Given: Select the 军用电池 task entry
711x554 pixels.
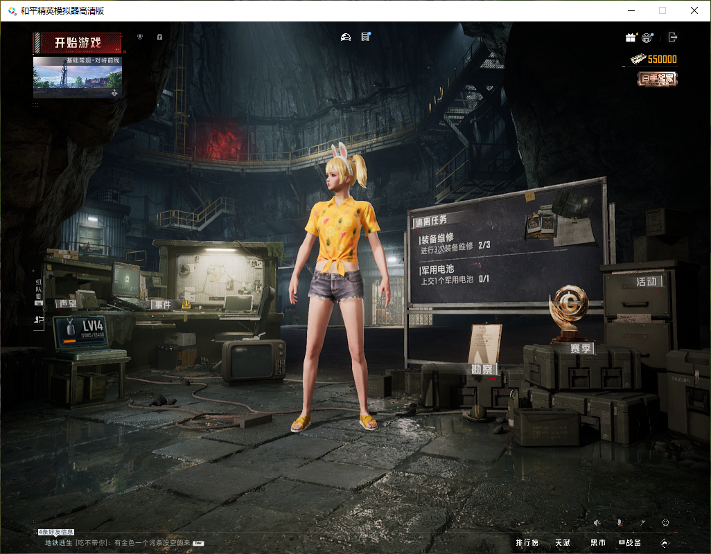Looking at the screenshot, I should pos(455,274).
